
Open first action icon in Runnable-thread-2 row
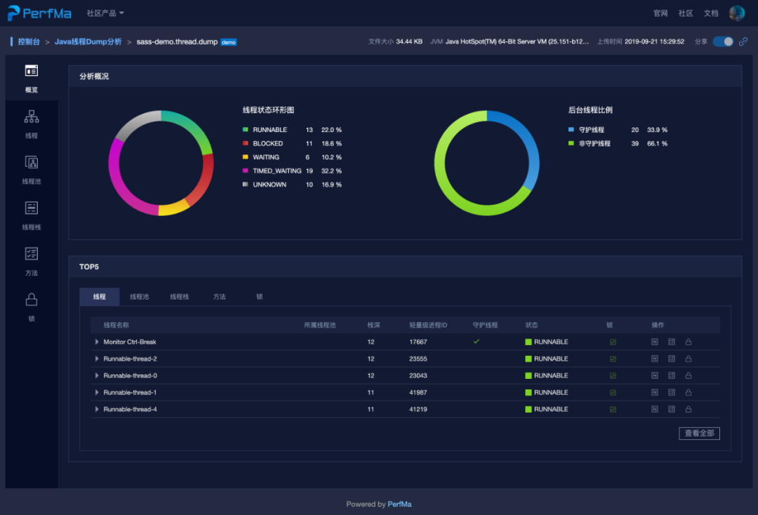[x=655, y=359]
